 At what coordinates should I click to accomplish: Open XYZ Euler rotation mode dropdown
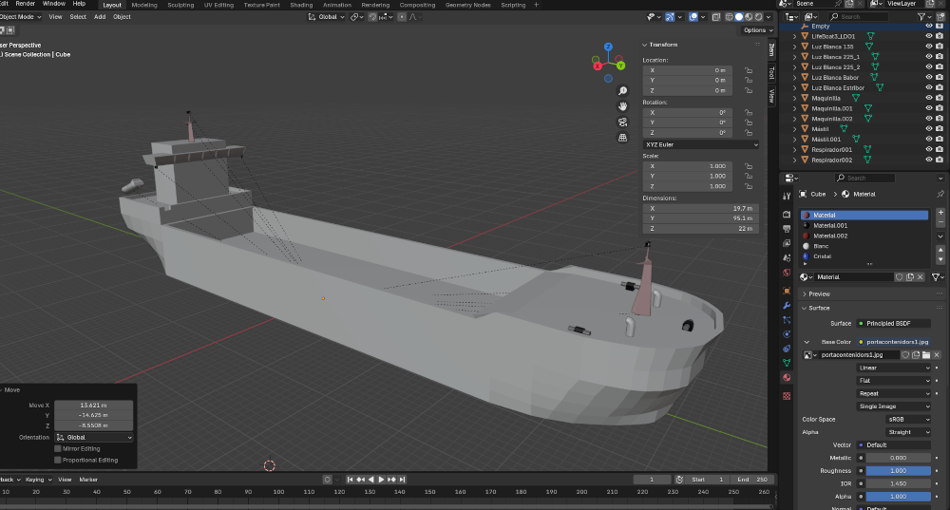click(700, 144)
